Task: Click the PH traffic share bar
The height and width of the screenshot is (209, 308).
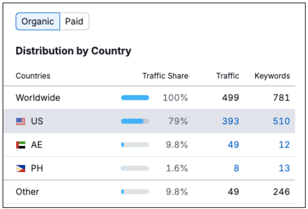Action: tap(135, 168)
